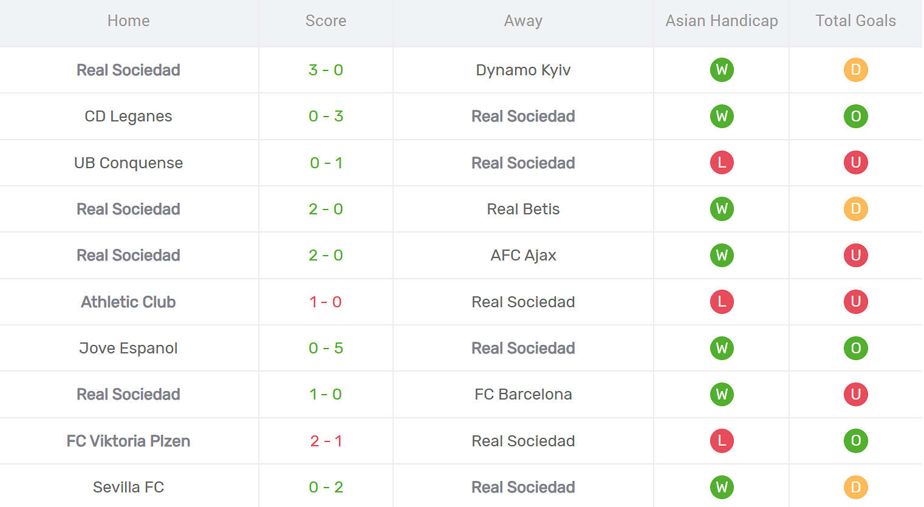Click the Asian Handicap column header
The height and width of the screenshot is (507, 924).
click(x=721, y=21)
